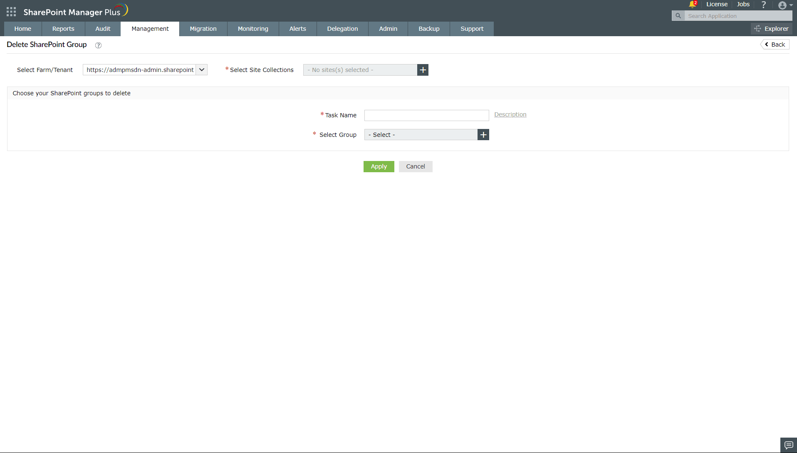Go to the Delegation tab
This screenshot has height=453, width=797.
(342, 29)
